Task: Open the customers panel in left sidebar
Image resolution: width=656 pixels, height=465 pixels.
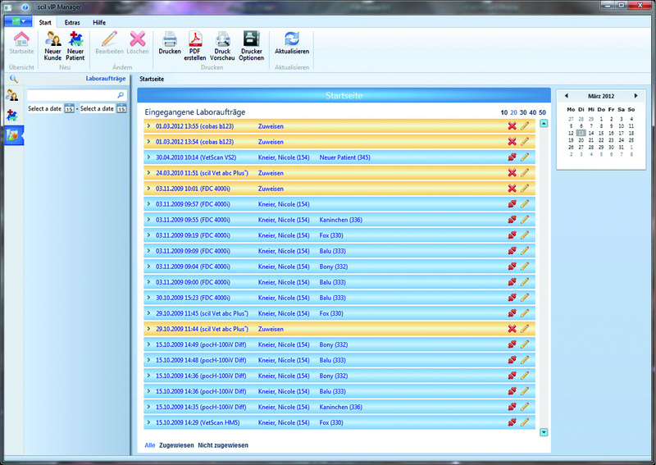Action: (12, 95)
